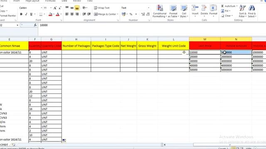Increase decimal places
The width and height of the screenshot is (266, 149).
[143, 14]
